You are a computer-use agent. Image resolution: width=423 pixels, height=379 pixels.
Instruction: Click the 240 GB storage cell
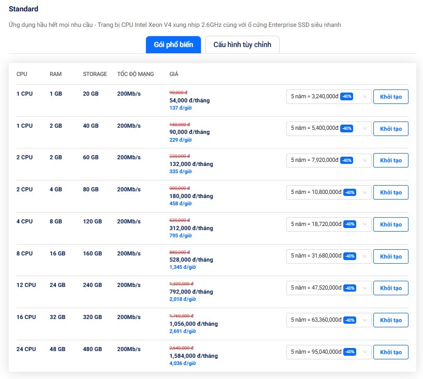tap(92, 285)
